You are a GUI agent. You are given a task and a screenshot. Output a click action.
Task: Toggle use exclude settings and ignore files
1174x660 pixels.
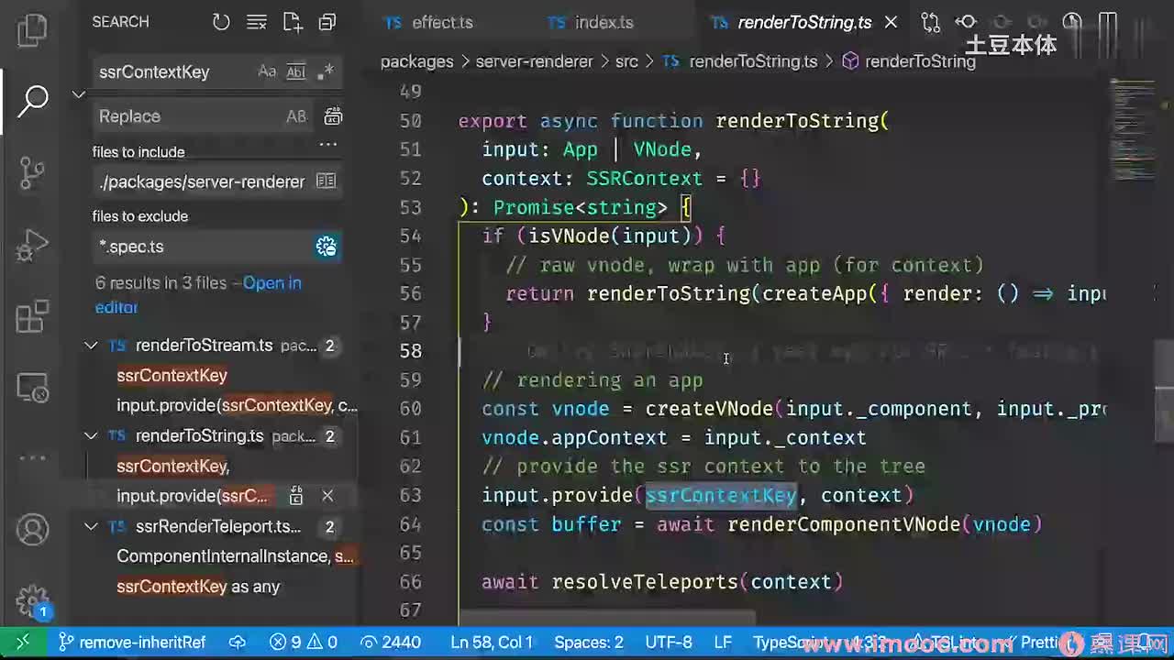pos(327,246)
